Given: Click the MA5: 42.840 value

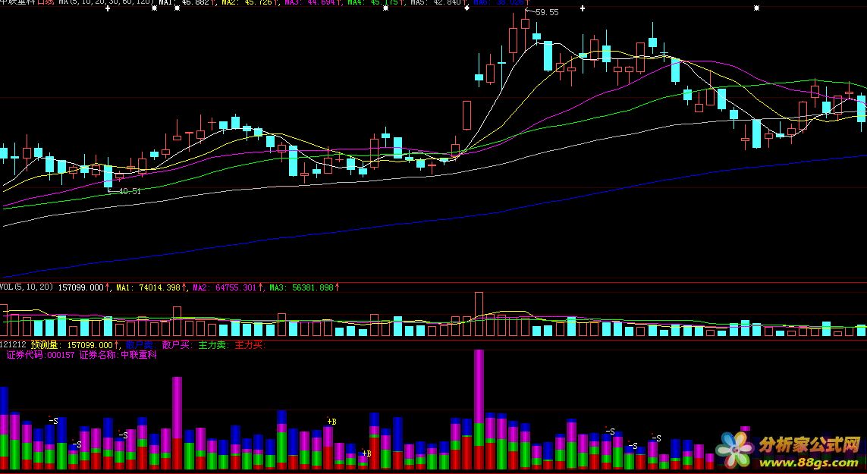Looking at the screenshot, I should 436,2.
